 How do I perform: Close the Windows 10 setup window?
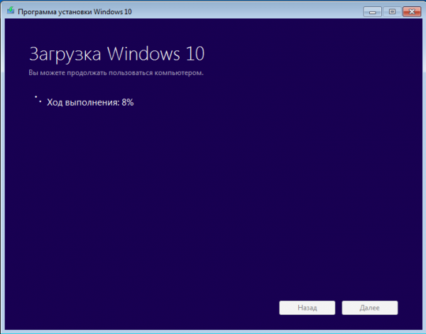click(x=412, y=11)
